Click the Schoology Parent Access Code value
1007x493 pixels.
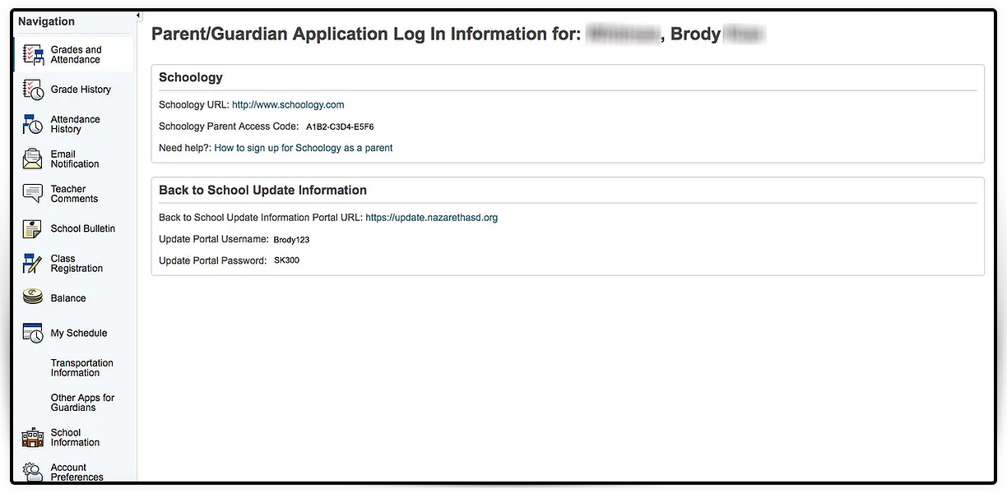click(x=340, y=127)
